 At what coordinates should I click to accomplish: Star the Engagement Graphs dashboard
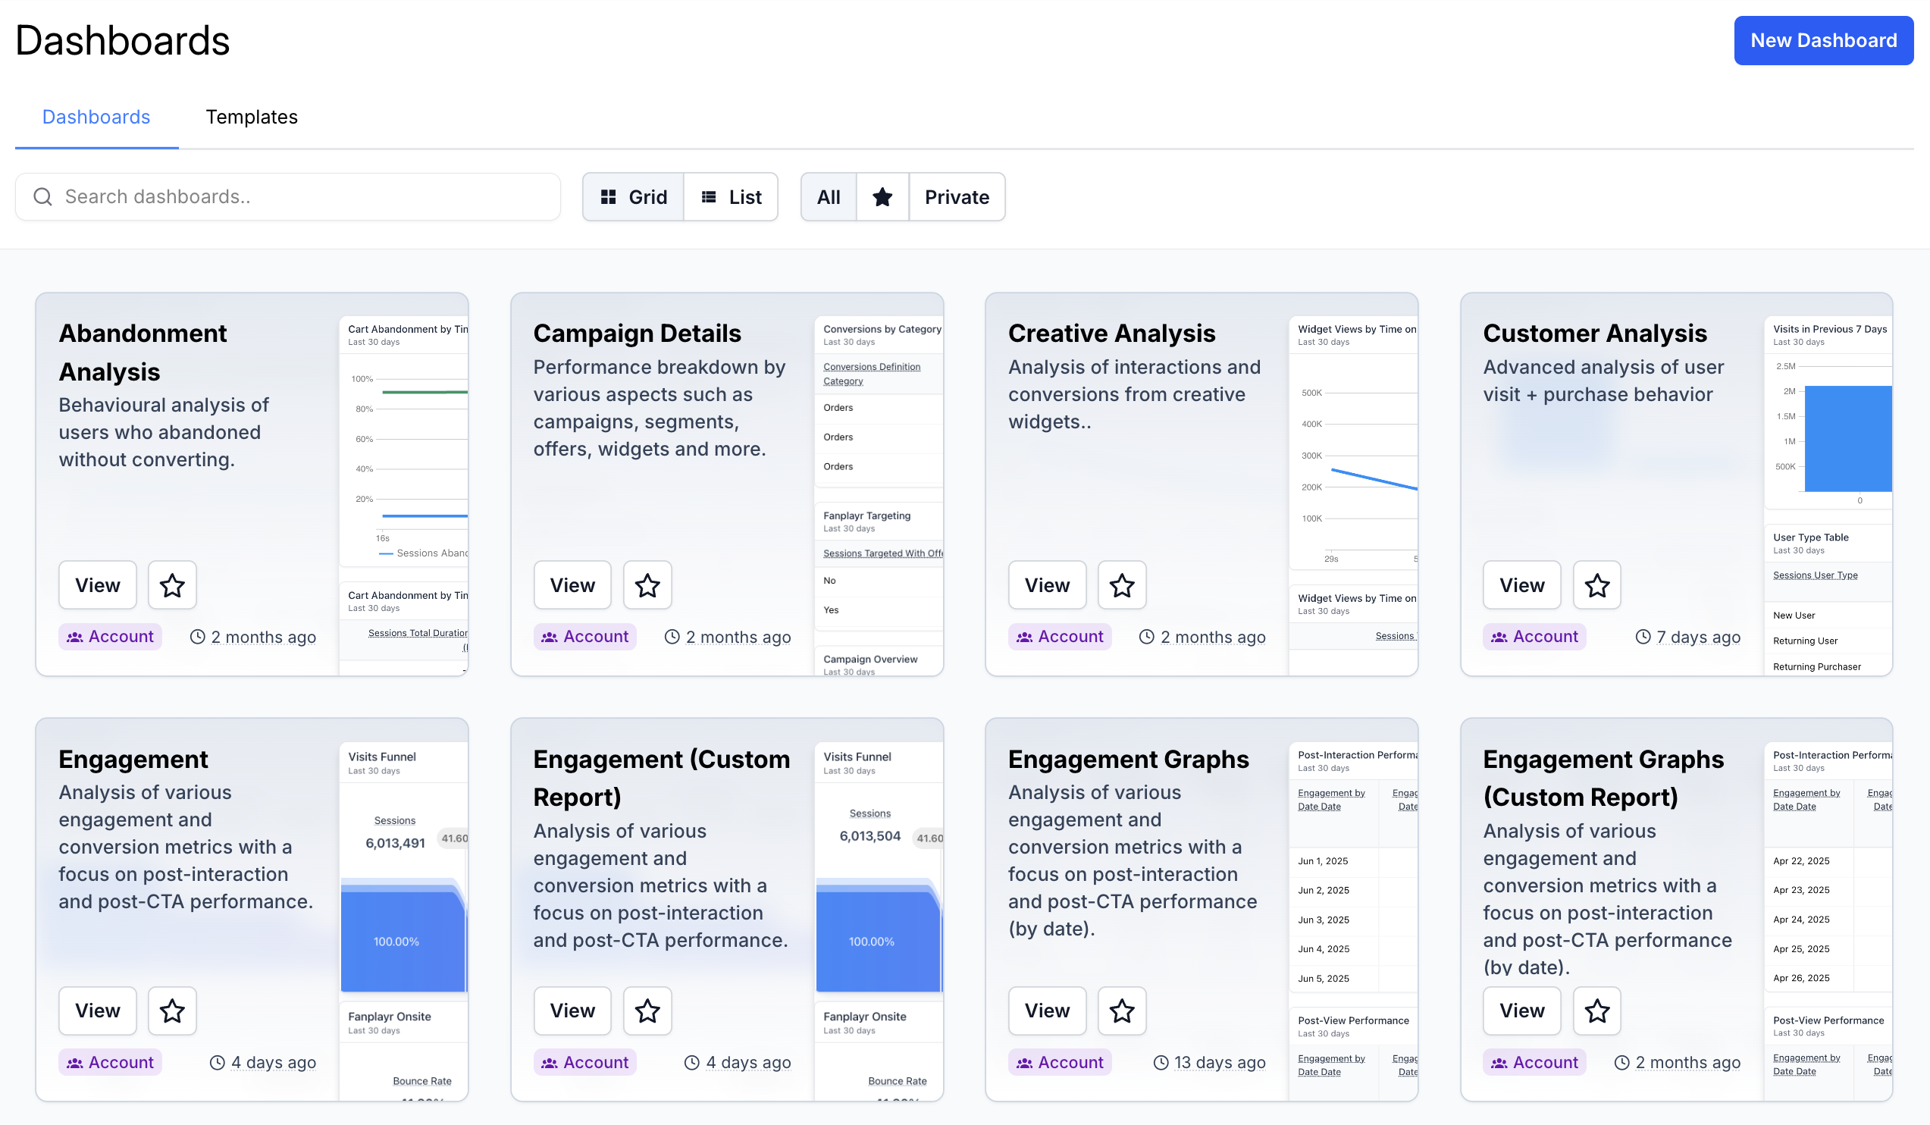[1121, 1010]
